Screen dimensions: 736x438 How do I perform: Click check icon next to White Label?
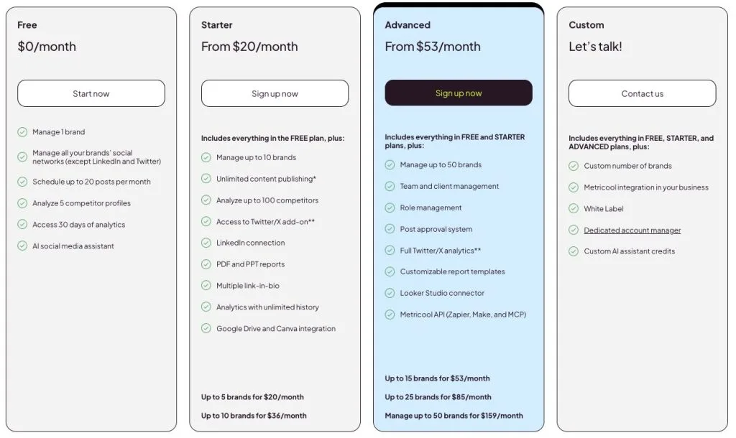(x=574, y=209)
